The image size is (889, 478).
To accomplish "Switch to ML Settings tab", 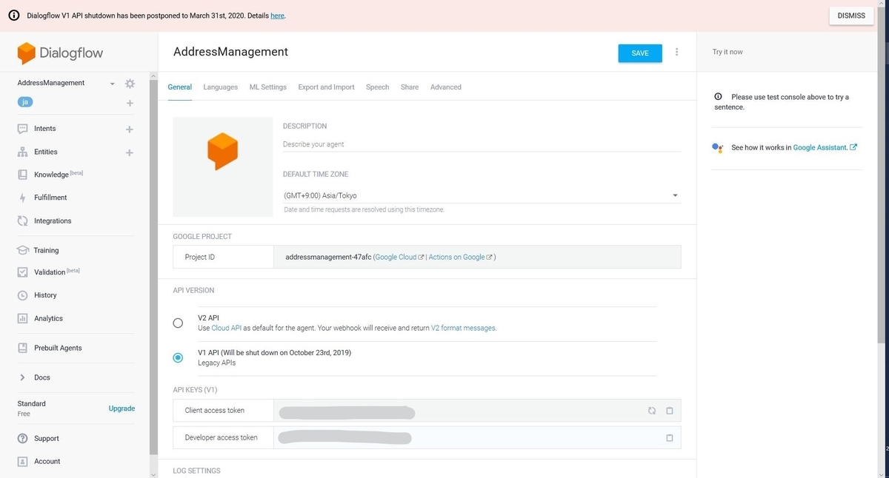I will point(267,87).
